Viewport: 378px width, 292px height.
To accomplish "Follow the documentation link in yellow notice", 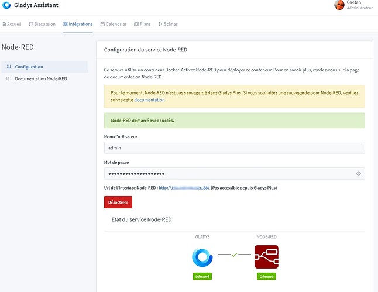I will click(149, 100).
